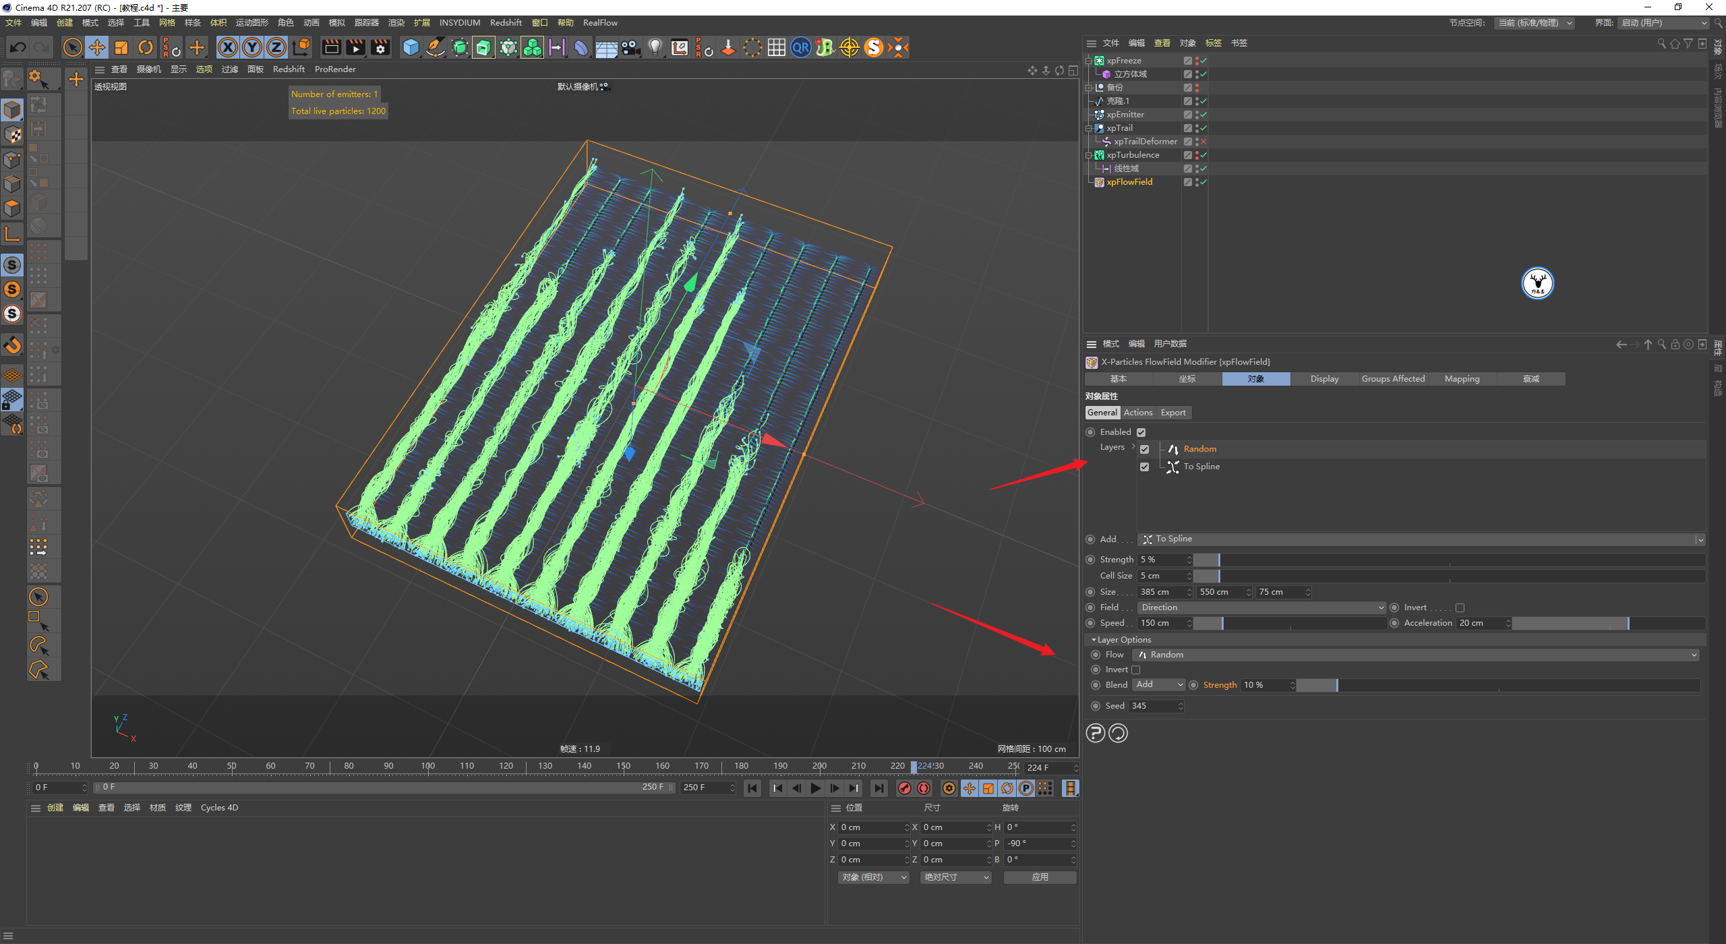1726x944 pixels.
Task: Open the Blend mode dropdown
Action: (x=1158, y=684)
